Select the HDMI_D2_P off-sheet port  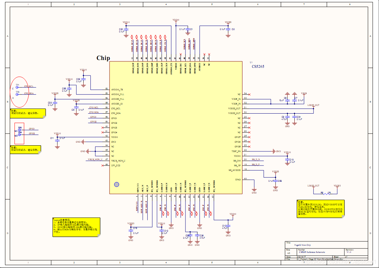click(132, 37)
